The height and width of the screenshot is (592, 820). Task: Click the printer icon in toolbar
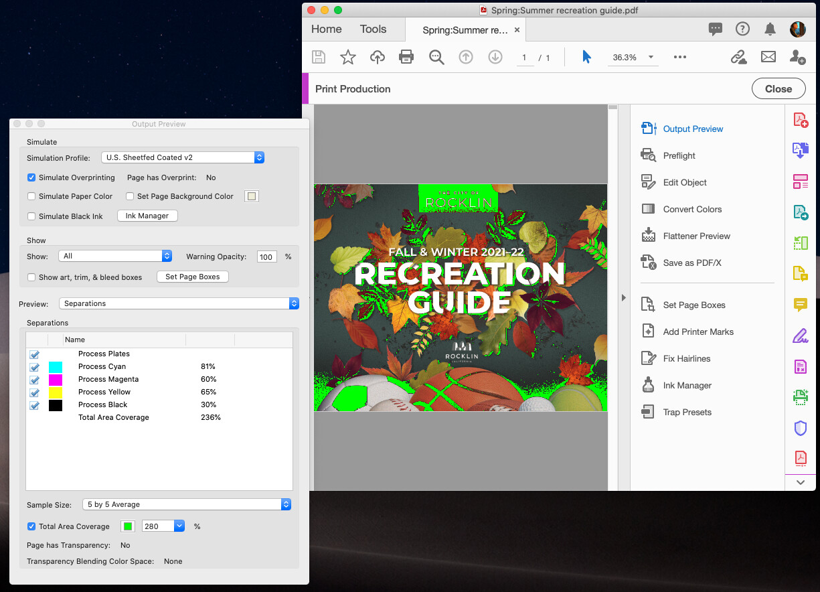tap(406, 58)
